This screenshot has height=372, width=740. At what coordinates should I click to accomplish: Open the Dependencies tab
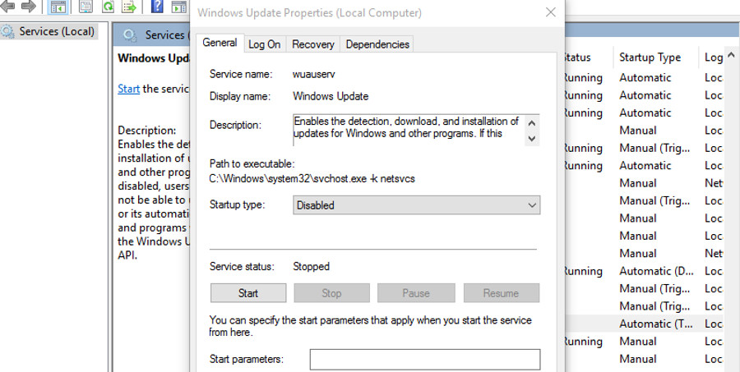(x=377, y=44)
